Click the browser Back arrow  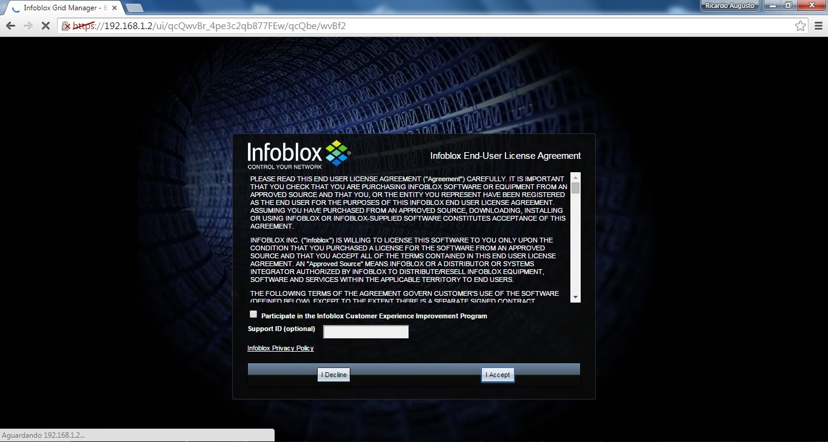click(x=10, y=26)
